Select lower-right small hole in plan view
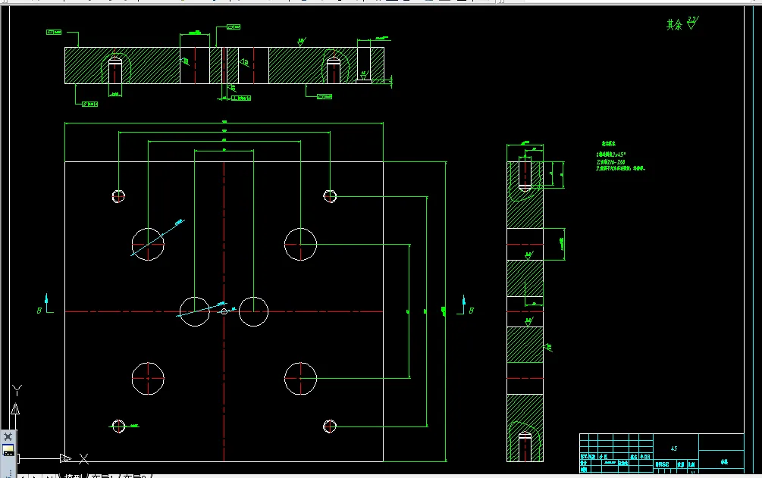762x478 pixels. click(330, 426)
